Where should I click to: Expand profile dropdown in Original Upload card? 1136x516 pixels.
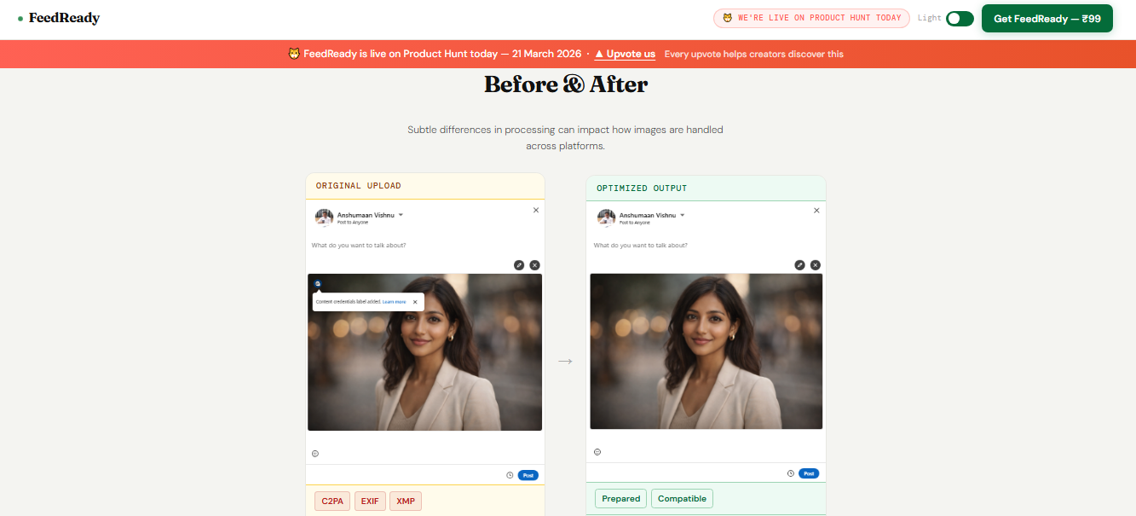[x=401, y=215]
